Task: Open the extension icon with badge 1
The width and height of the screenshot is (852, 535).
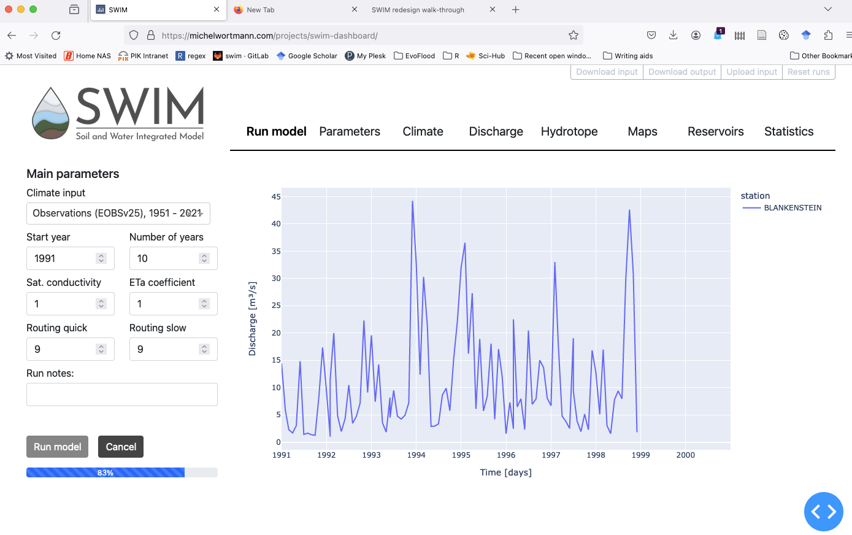Action: [x=718, y=35]
